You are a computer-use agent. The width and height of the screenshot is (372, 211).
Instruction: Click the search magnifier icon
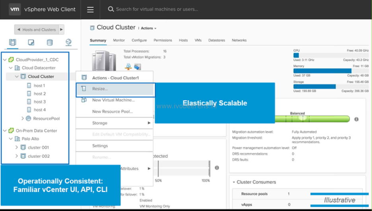111,9
